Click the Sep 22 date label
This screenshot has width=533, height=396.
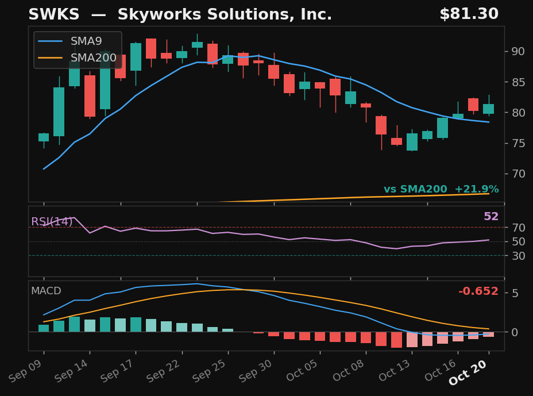point(164,371)
